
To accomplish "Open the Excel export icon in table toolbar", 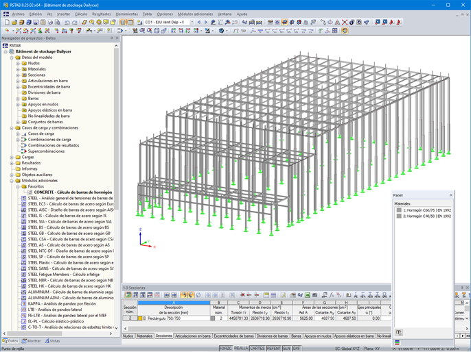I will [308, 295].
